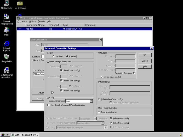Viewport: 183px width, 137px height.
Task: Open the My Briefcase desktop icon
Action: click(x=20, y=4)
